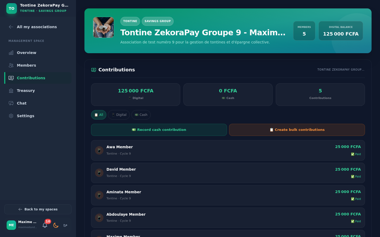Image resolution: width=380 pixels, height=237 pixels.
Task: Open the Settings gear icon
Action: [x=11, y=116]
